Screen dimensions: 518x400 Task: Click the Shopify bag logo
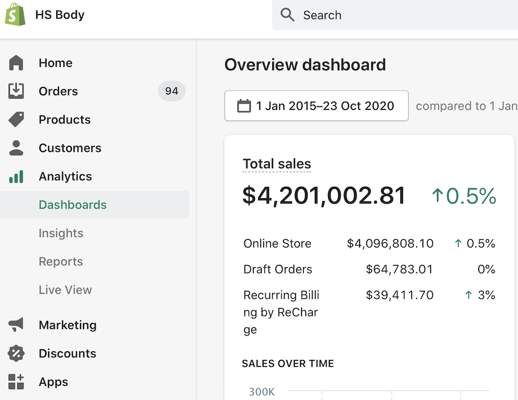15,14
